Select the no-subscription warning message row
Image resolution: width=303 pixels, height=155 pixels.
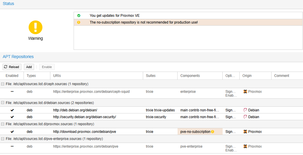click(x=188, y=22)
